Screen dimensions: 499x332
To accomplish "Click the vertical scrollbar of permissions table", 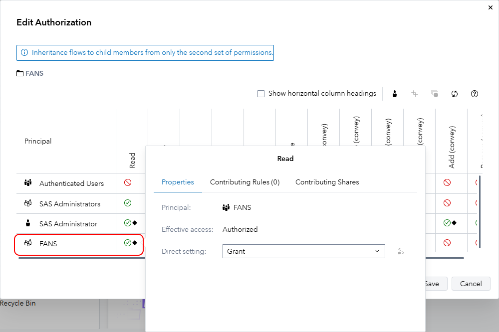I will click(x=480, y=209).
